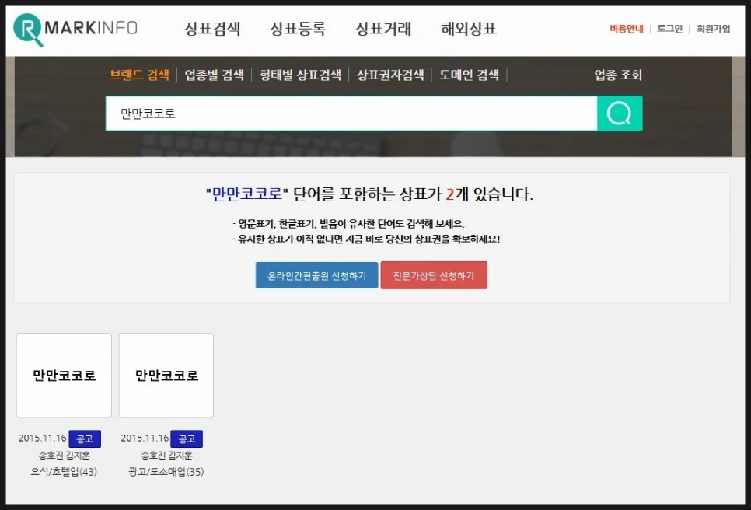
Task: Select the 상표검색 menu item
Action: click(213, 27)
